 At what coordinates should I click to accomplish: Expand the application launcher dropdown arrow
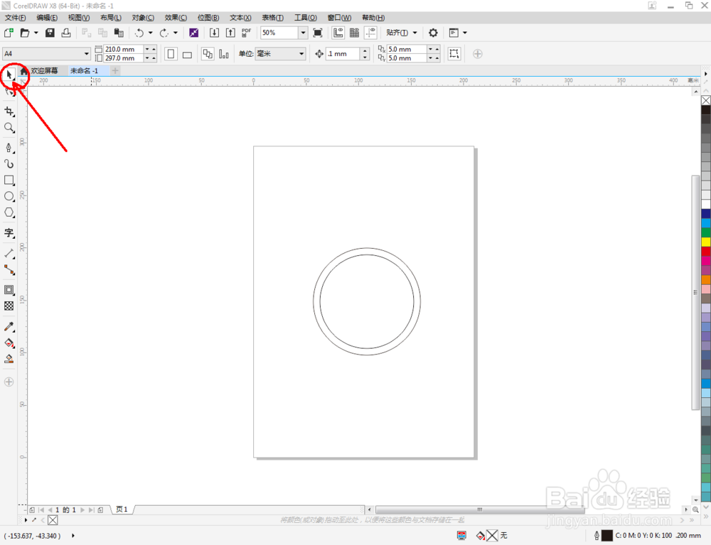[x=465, y=33]
